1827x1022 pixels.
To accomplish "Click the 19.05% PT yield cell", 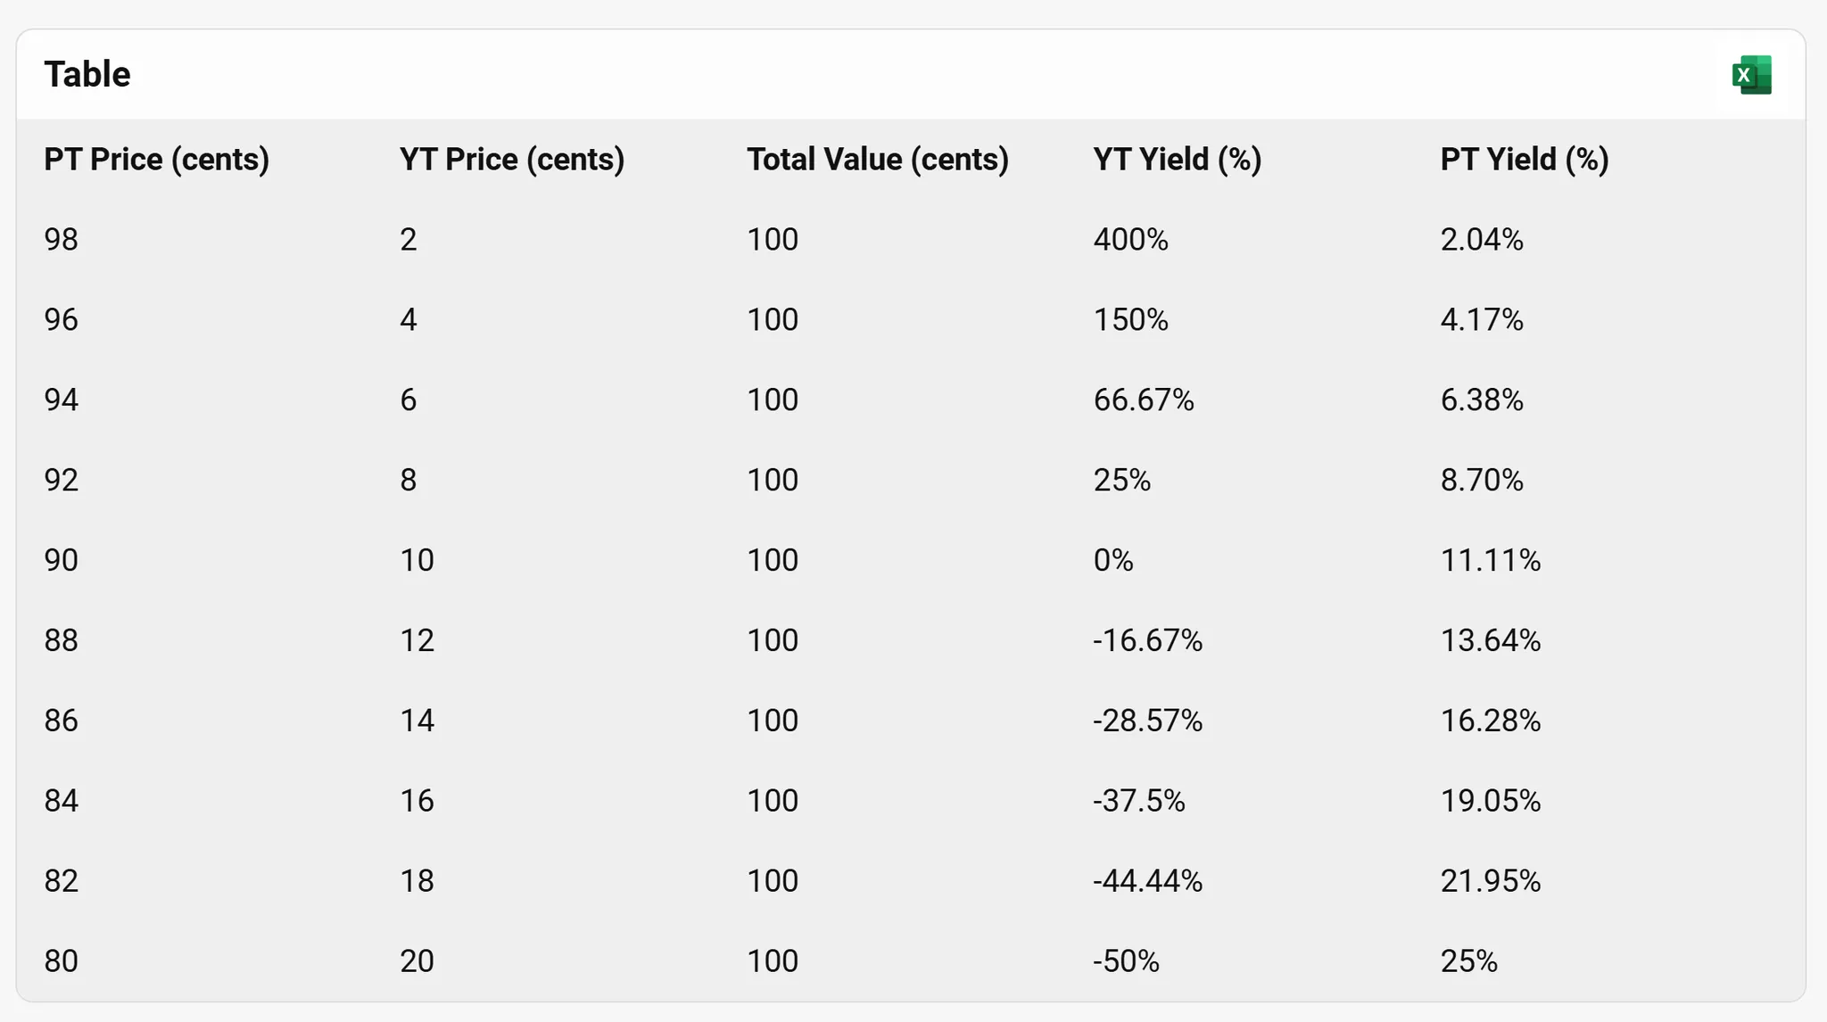I will [x=1491, y=802].
